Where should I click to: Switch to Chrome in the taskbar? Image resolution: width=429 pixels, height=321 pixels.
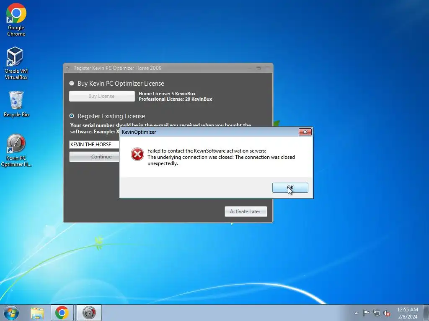[x=62, y=313]
